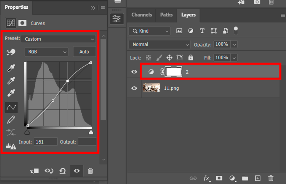The width and height of the screenshot is (286, 184).
Task: Click the smooth curve values icon
Action: (11, 132)
